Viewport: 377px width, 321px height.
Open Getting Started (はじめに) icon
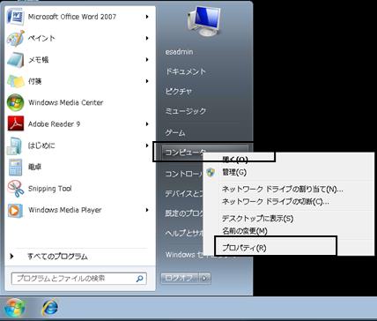(x=15, y=146)
